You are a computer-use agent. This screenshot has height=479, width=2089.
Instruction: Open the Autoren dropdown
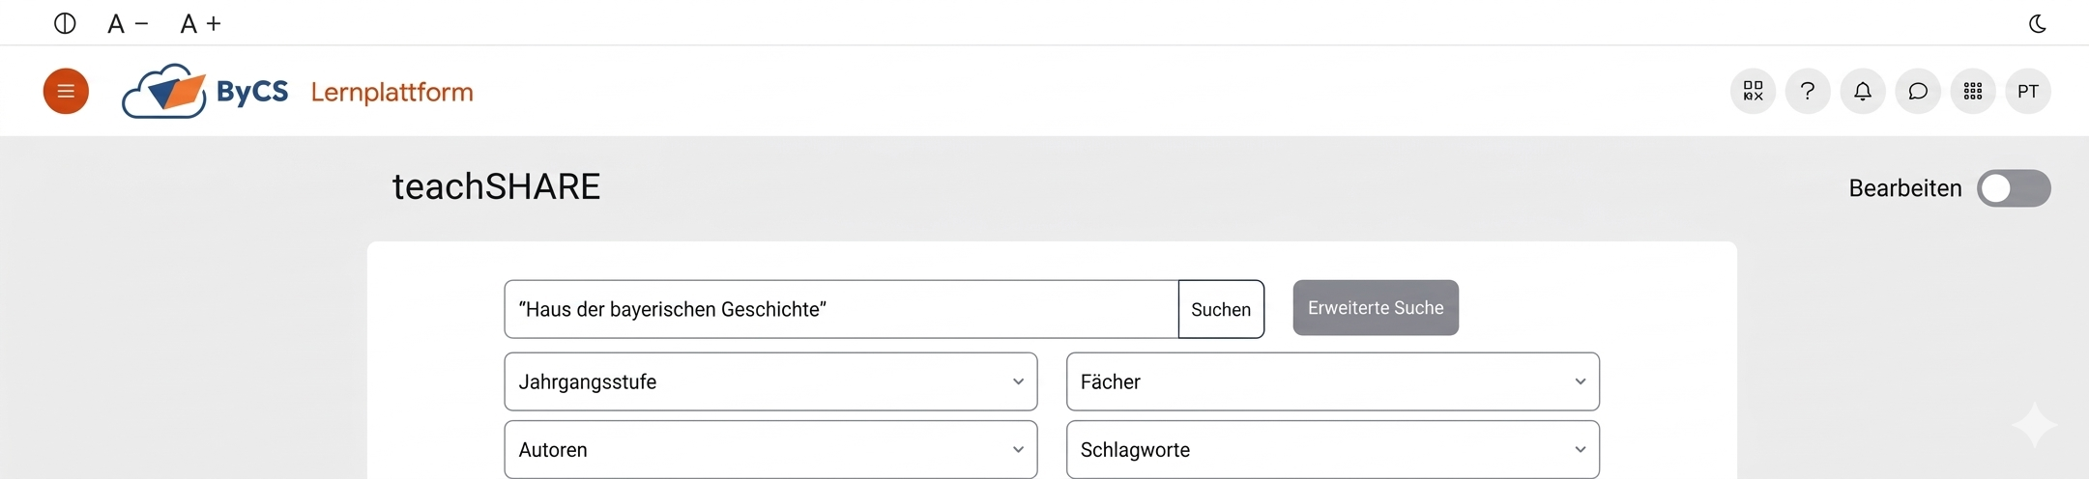coord(770,449)
